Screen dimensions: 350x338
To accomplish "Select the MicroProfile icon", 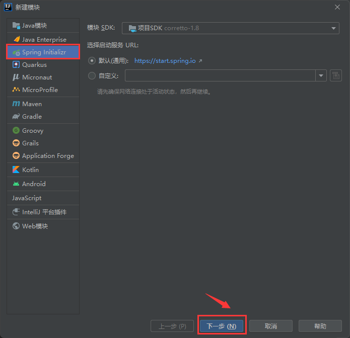I will [x=16, y=90].
